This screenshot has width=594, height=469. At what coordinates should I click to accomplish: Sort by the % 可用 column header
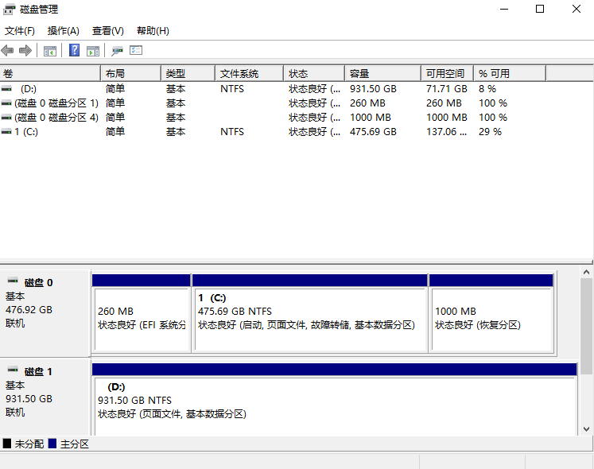(510, 73)
